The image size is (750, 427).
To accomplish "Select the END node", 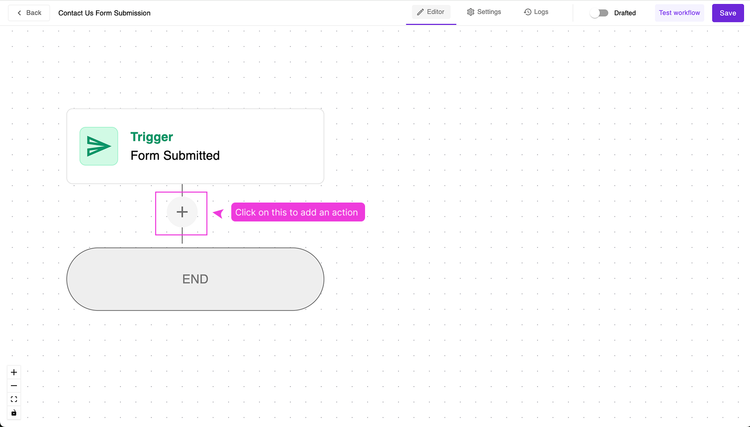I will 195,279.
